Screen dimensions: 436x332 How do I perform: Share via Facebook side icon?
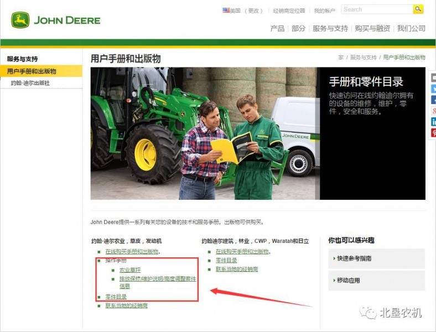click(x=433, y=100)
